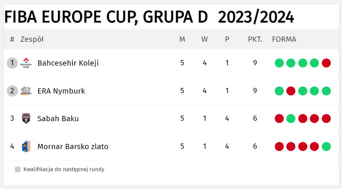Sort table by W column header
This screenshot has width=342, height=189.
(x=204, y=39)
